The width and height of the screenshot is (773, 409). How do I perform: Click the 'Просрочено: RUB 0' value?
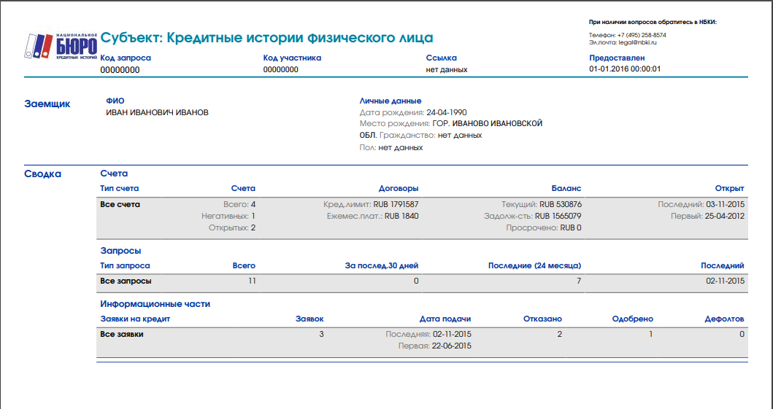[x=544, y=228]
